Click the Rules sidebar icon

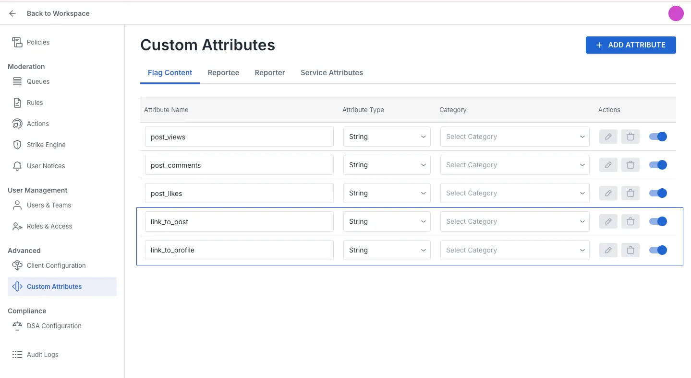17,103
